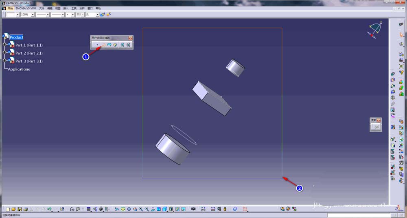Image resolution: width=407 pixels, height=218 pixels.
Task: Open the 开始 menu
Action: tap(10, 8)
